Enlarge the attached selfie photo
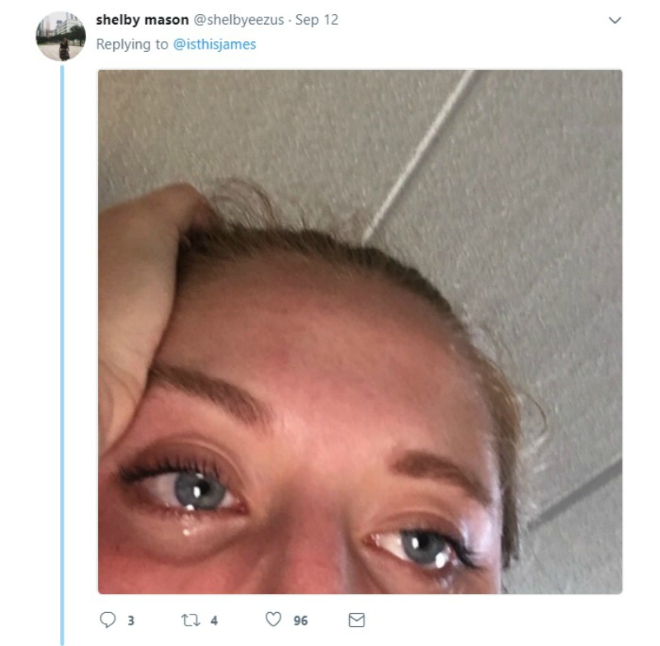Screen dimensions: 660x646 tap(360, 332)
